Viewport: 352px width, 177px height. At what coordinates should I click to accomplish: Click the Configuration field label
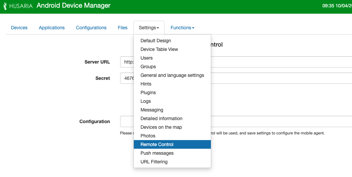click(95, 121)
